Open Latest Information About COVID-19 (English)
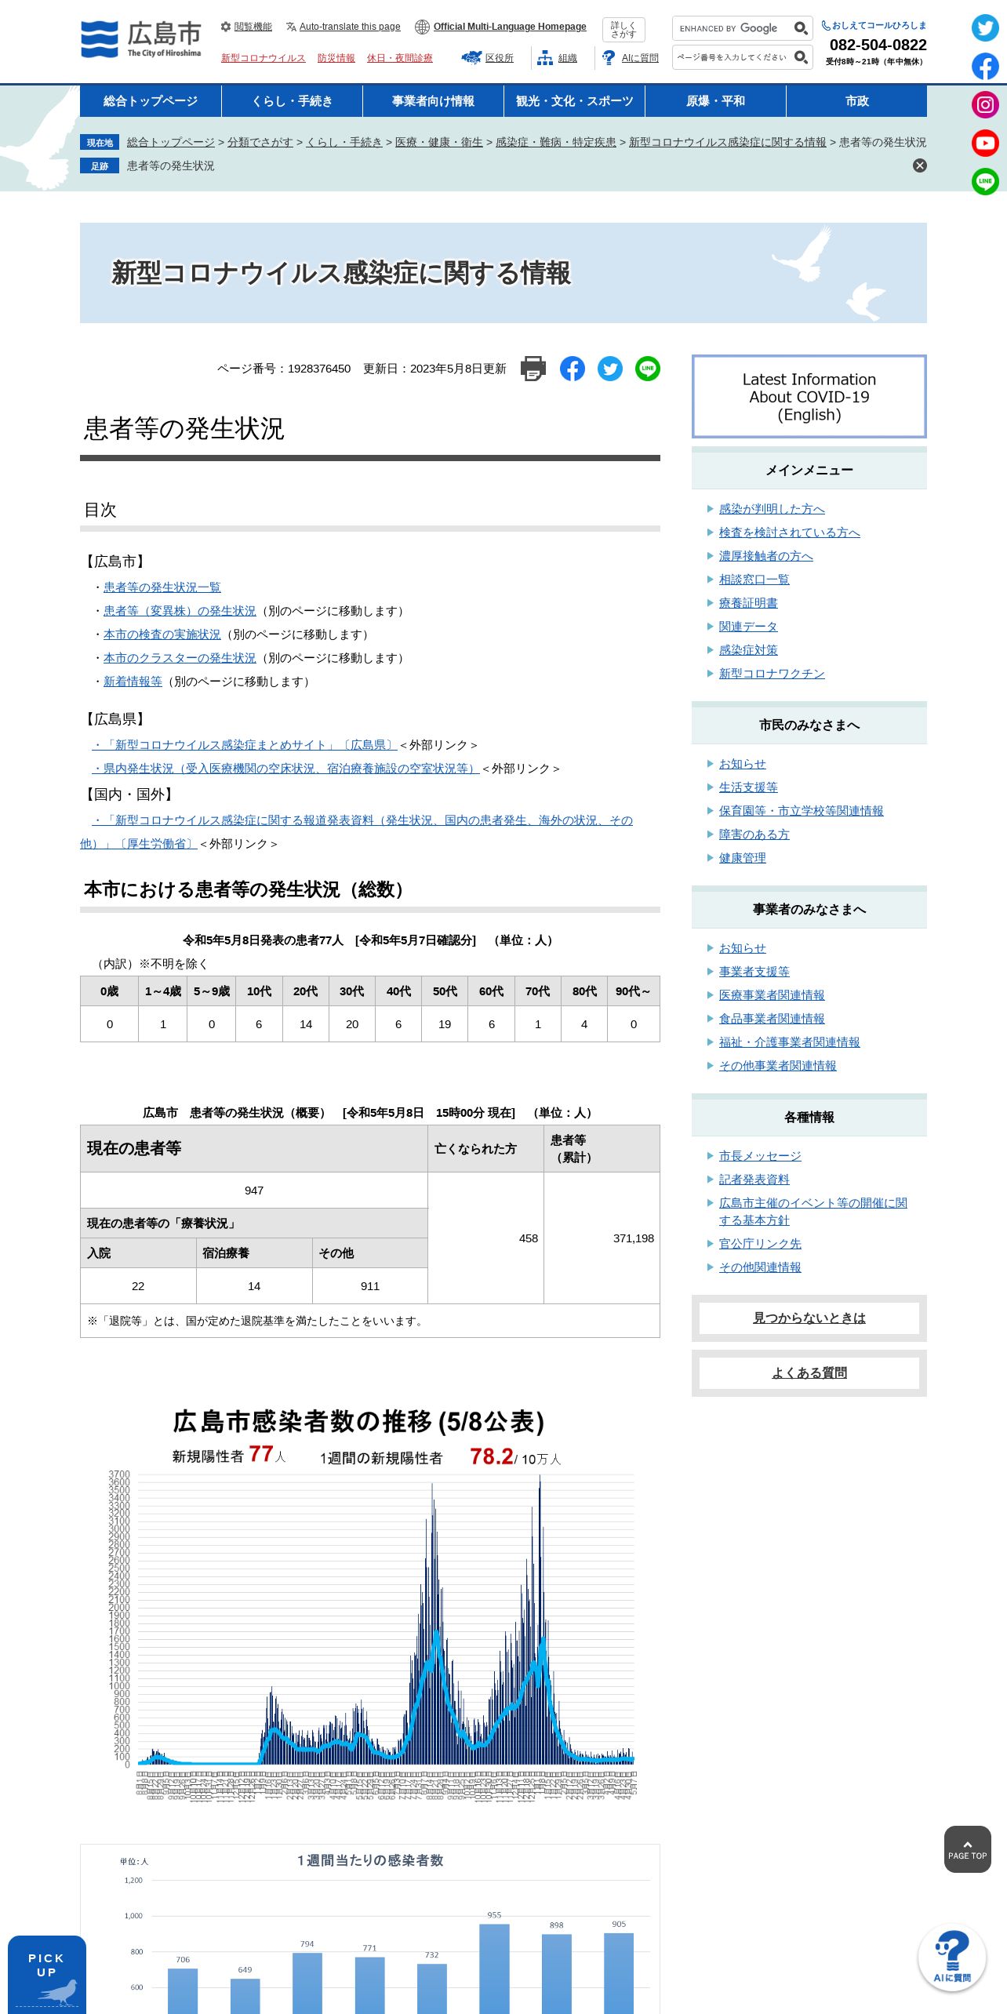The width and height of the screenshot is (1007, 2014). click(809, 397)
